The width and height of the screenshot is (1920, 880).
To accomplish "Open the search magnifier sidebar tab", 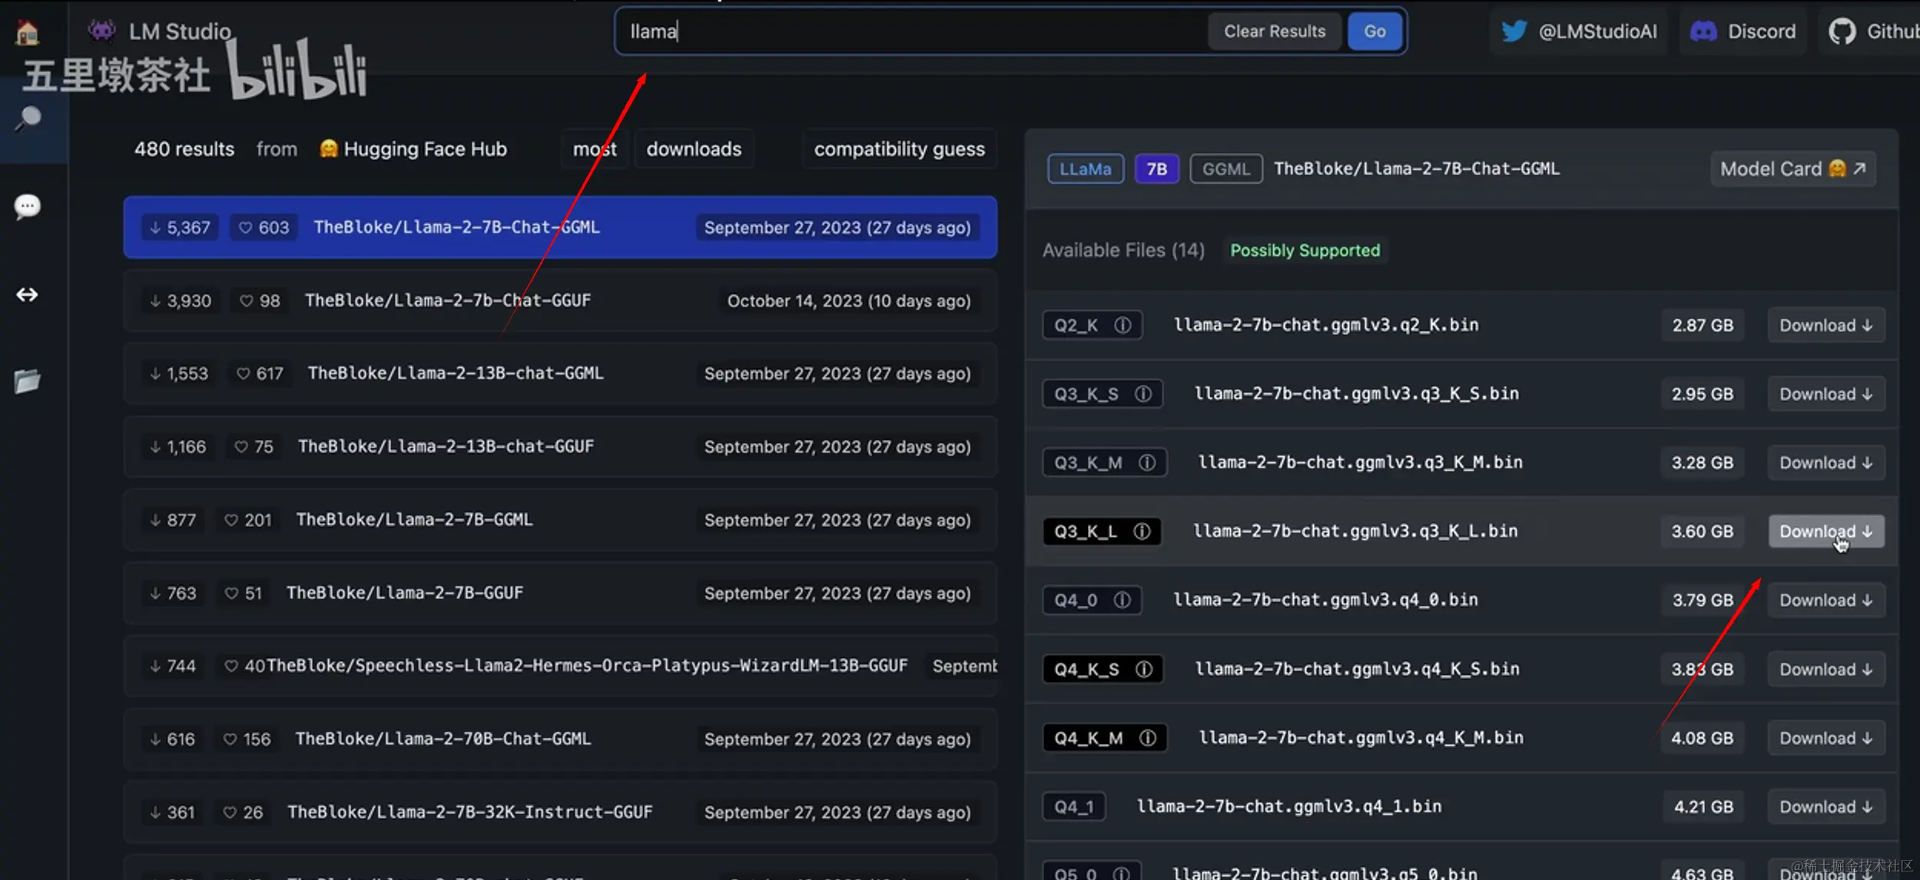I will coord(28,118).
